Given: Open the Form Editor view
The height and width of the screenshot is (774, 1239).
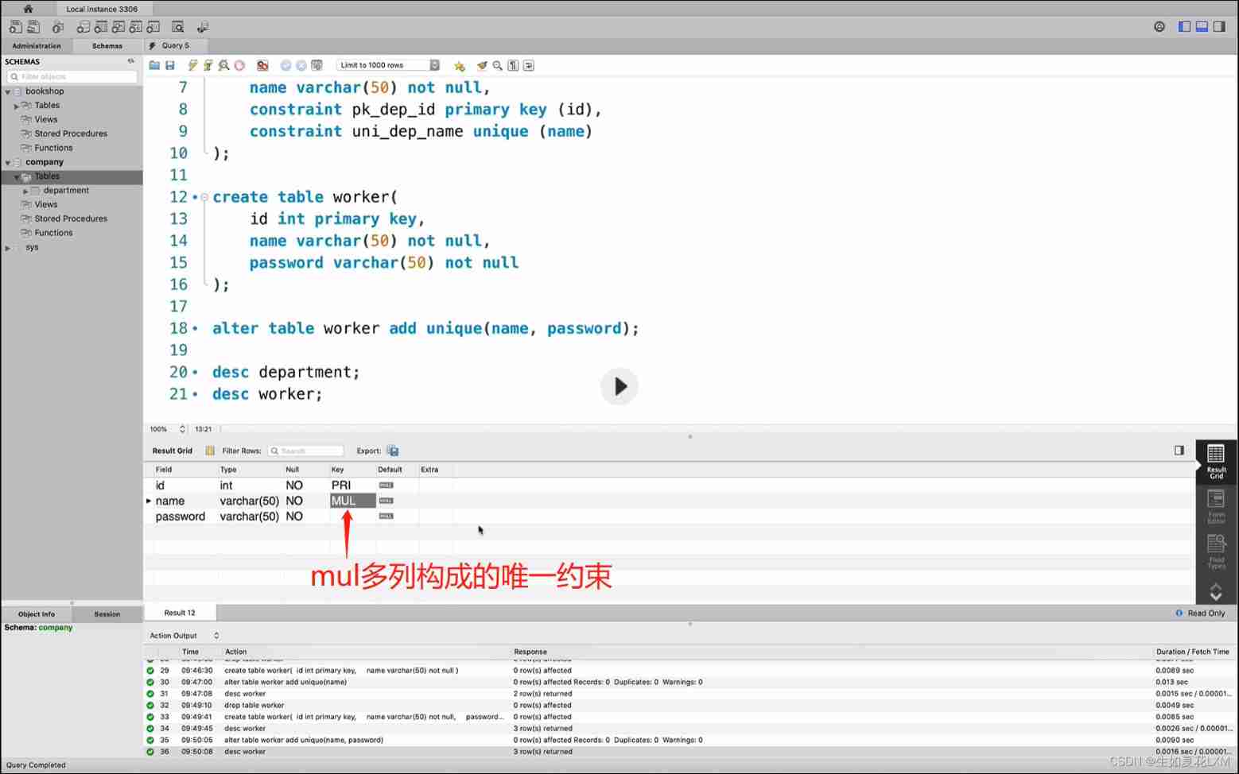Looking at the screenshot, I should click(x=1216, y=506).
